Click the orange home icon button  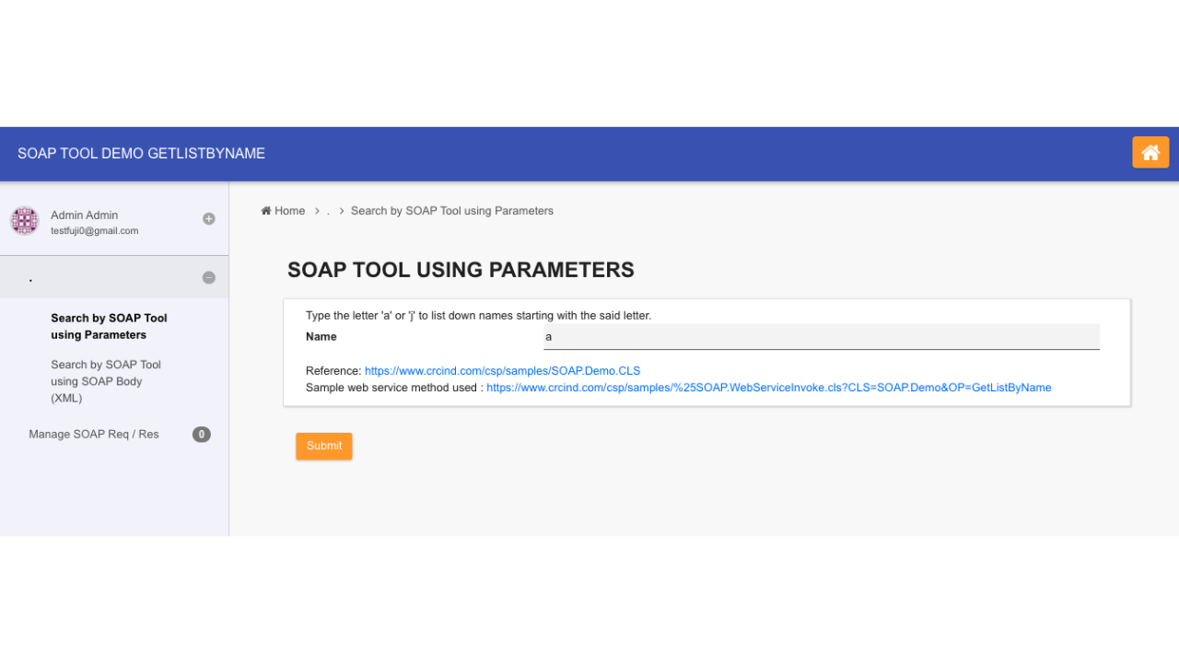(1150, 153)
